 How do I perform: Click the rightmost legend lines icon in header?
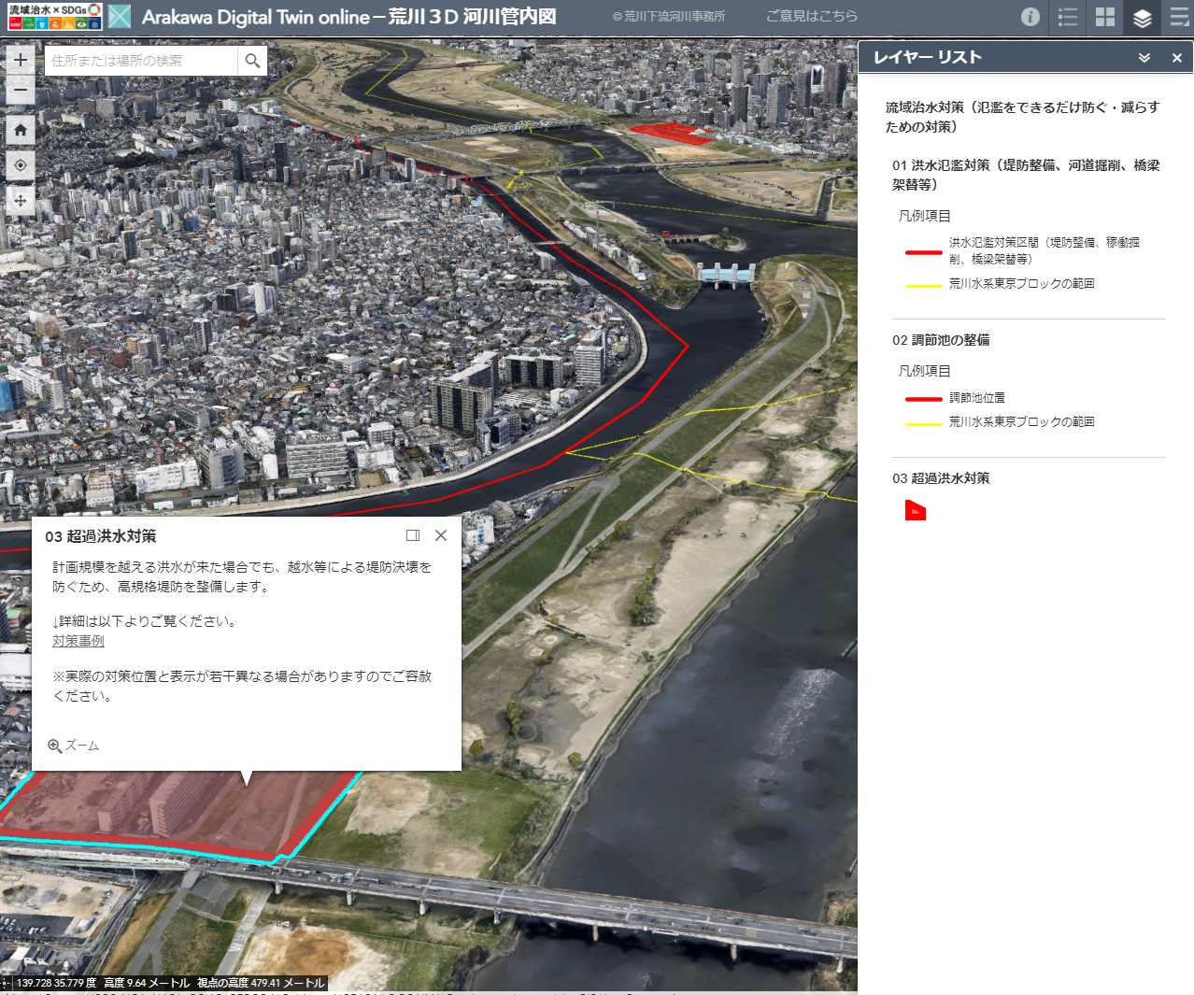coord(1177,17)
